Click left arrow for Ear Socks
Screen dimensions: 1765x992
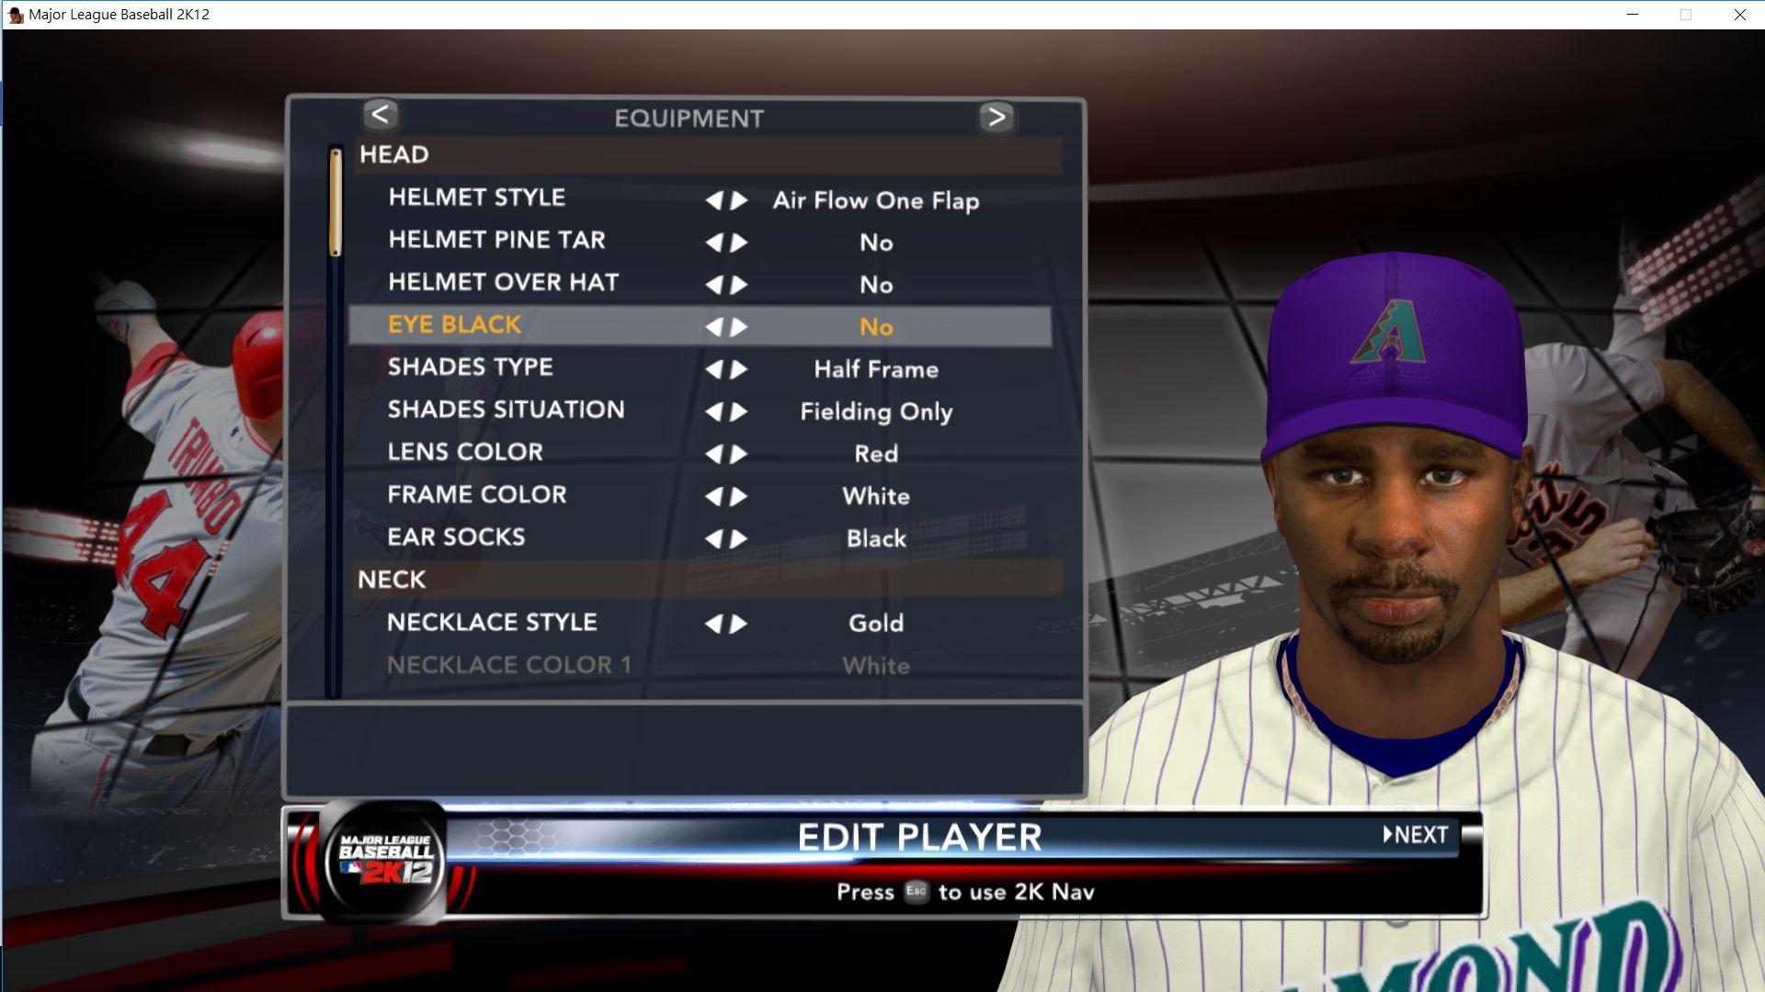pyautogui.click(x=714, y=538)
